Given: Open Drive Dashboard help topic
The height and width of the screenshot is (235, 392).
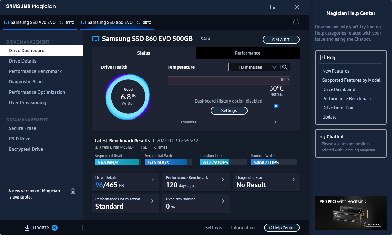Looking at the screenshot, I should [x=339, y=89].
